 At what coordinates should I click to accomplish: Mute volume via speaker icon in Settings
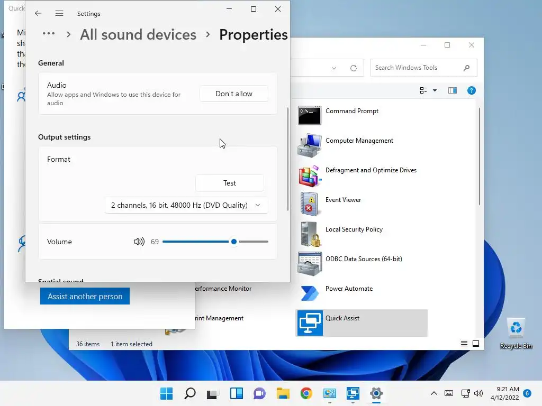click(139, 242)
